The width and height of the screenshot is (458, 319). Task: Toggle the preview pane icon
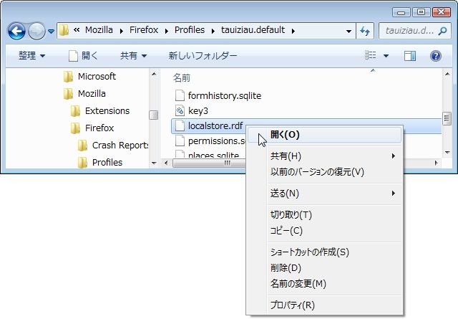[410, 56]
